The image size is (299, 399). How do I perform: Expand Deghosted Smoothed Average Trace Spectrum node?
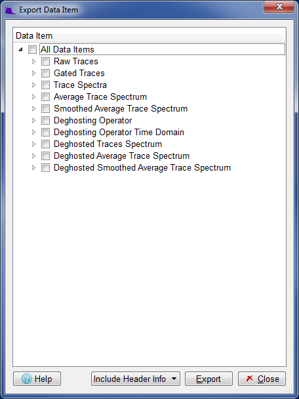click(33, 168)
